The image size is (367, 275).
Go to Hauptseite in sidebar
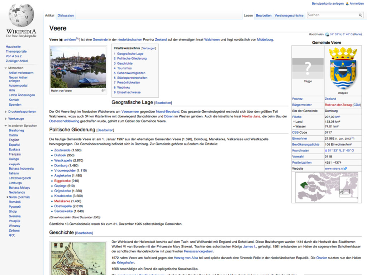(x=13, y=47)
